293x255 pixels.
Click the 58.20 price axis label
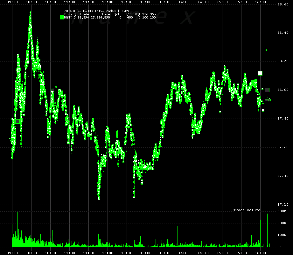coord(283,61)
